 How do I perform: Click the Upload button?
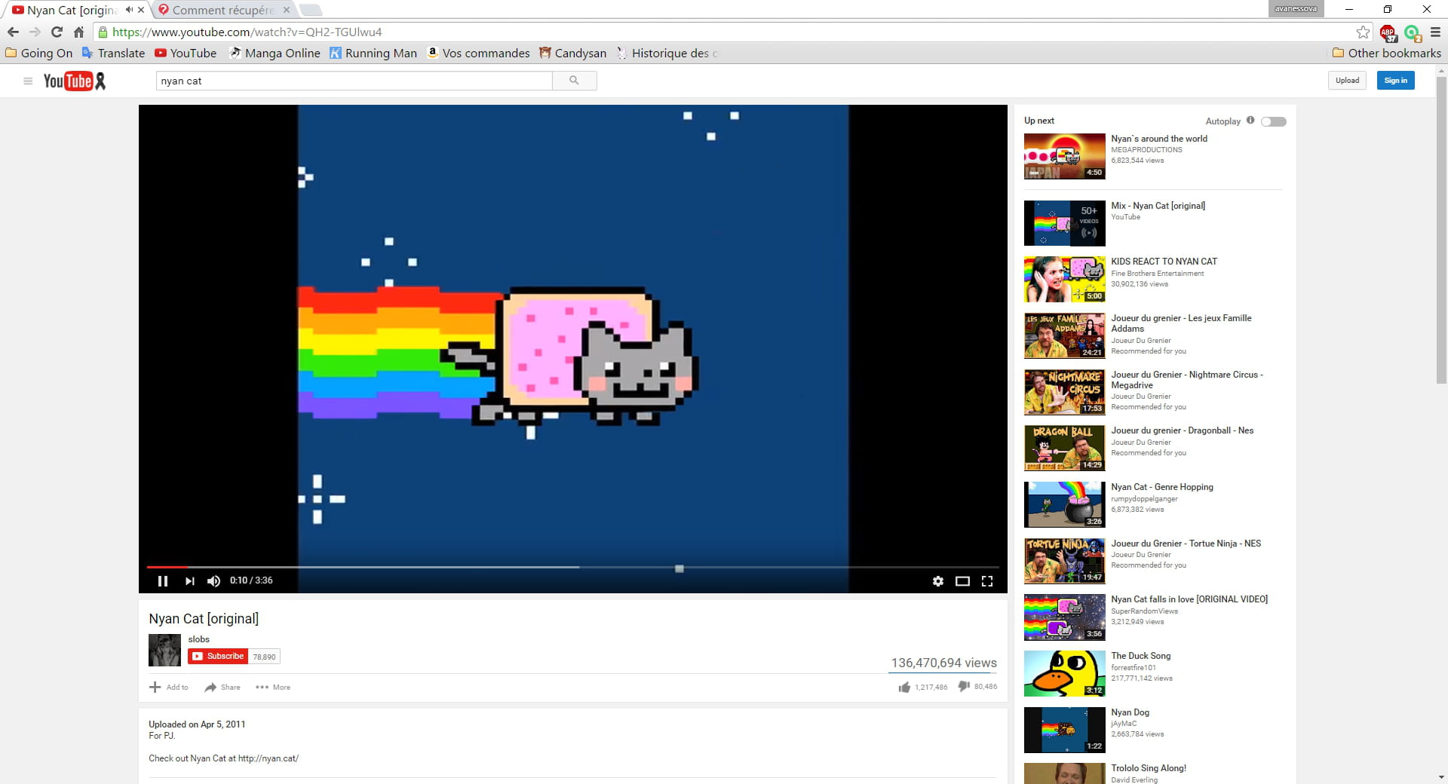click(x=1347, y=81)
